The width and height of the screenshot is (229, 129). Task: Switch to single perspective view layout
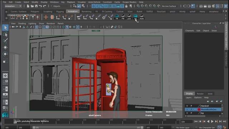(5, 76)
